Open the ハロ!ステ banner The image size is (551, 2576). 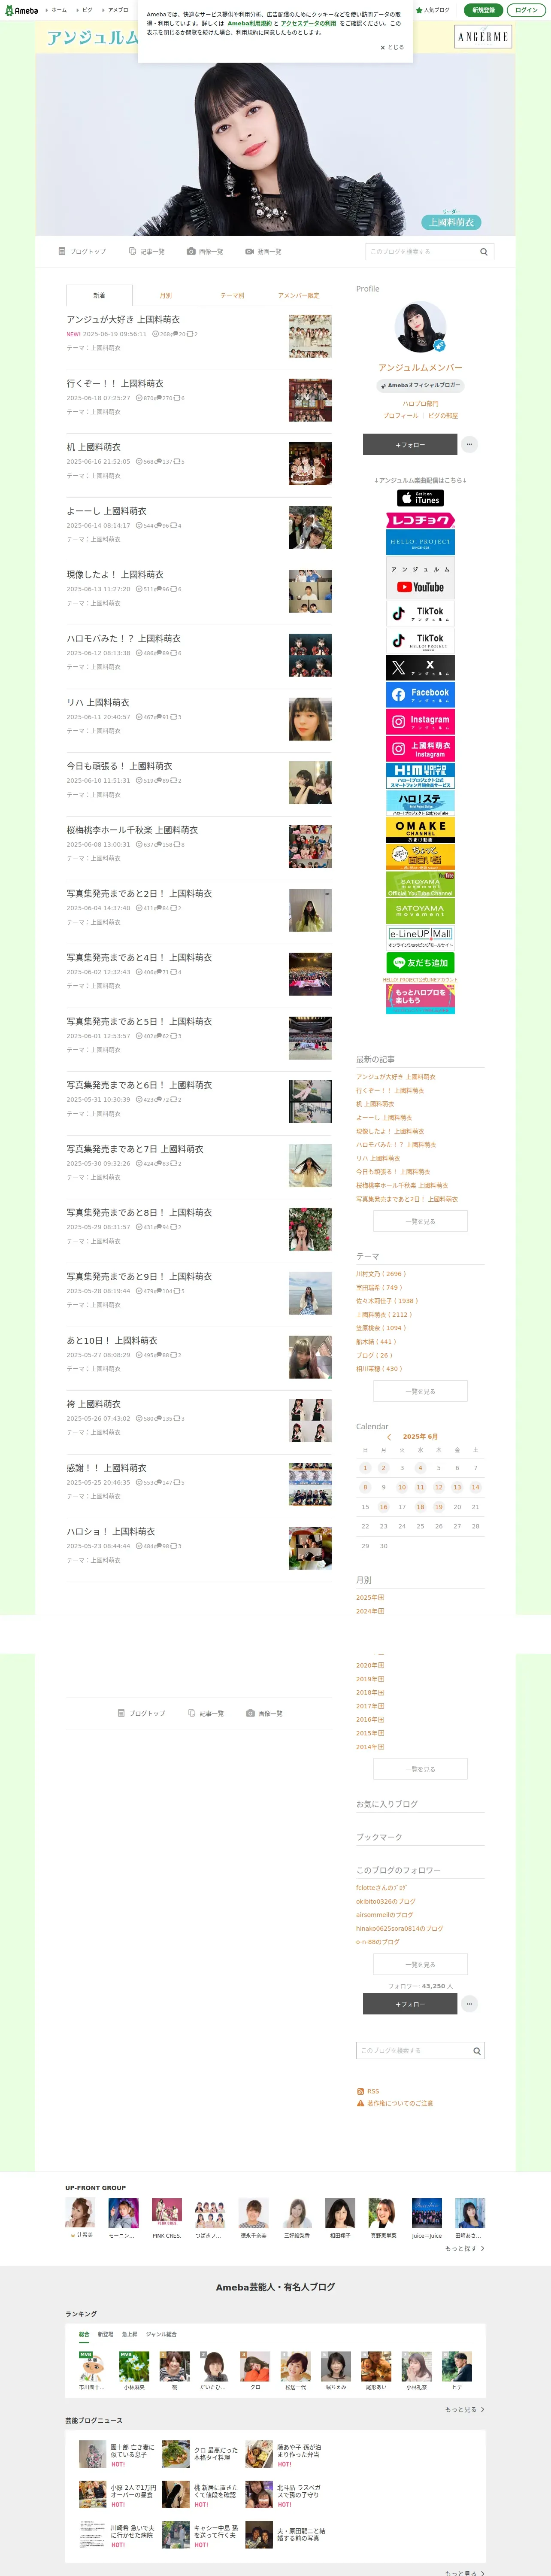click(420, 802)
